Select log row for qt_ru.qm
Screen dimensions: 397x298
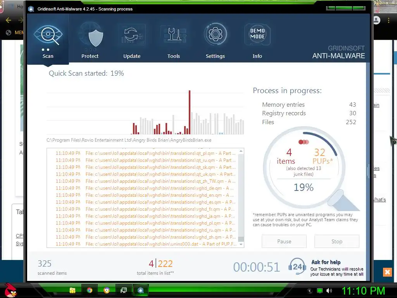[x=146, y=160]
